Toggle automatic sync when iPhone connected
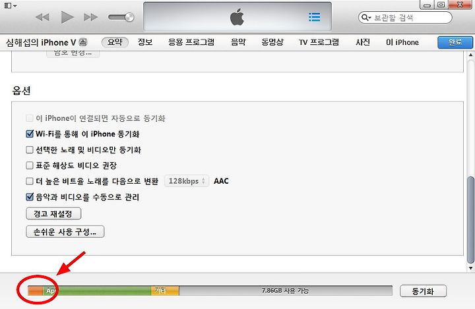This screenshot has width=475, height=309. coord(30,118)
